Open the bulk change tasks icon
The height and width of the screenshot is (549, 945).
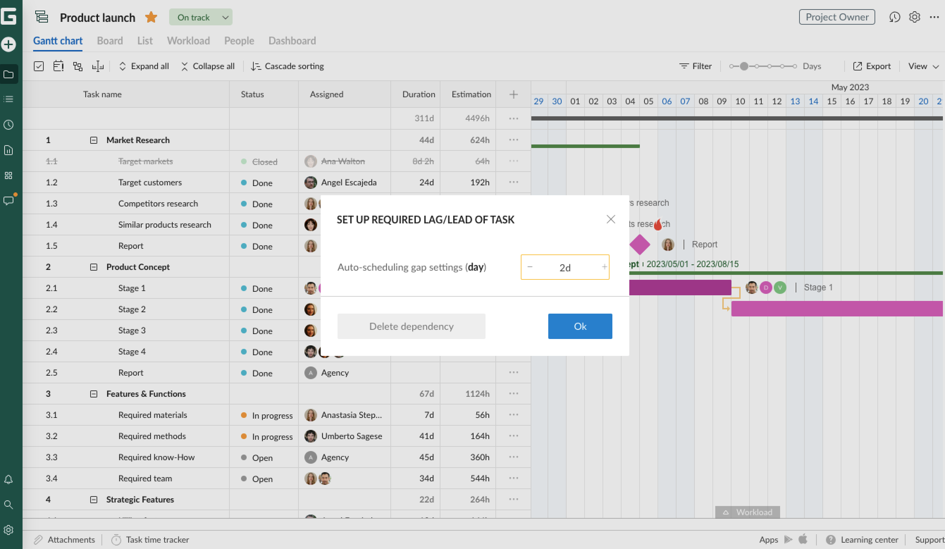(x=39, y=66)
